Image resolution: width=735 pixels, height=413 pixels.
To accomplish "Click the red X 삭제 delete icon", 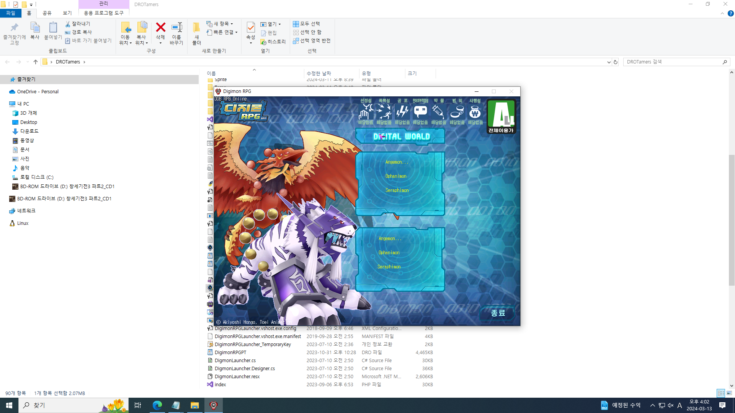I will point(160,28).
